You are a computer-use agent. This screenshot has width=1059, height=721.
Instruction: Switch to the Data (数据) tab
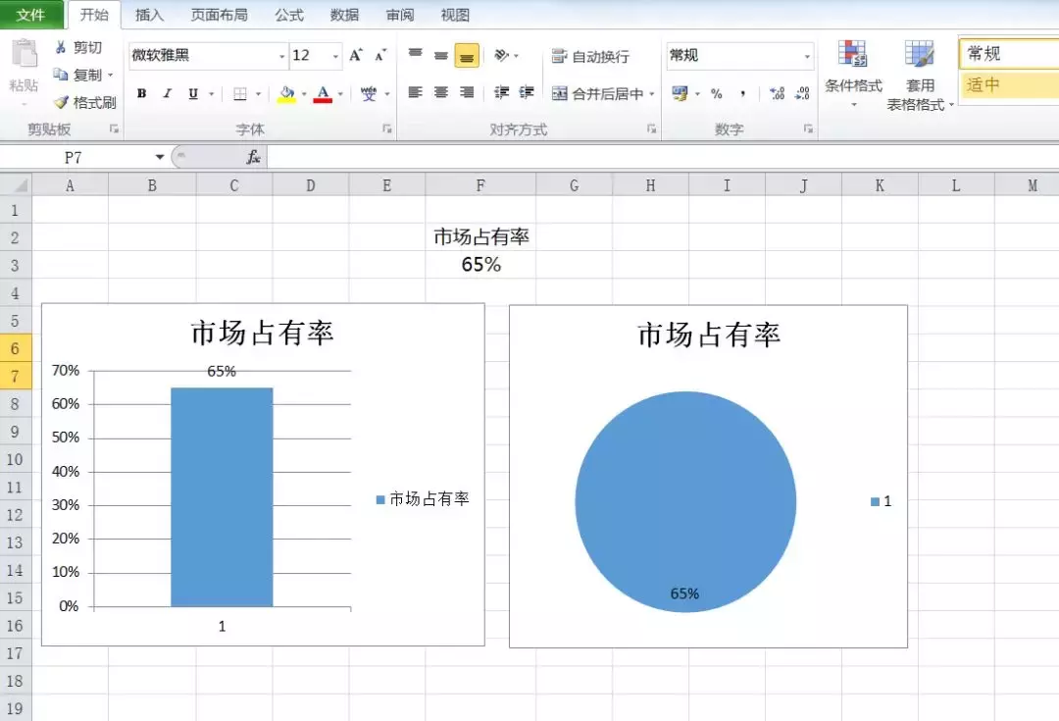pyautogui.click(x=344, y=14)
